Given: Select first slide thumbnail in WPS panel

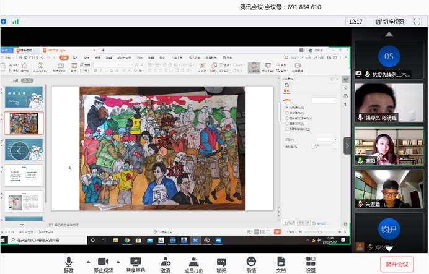Looking at the screenshot, I should tap(24, 97).
